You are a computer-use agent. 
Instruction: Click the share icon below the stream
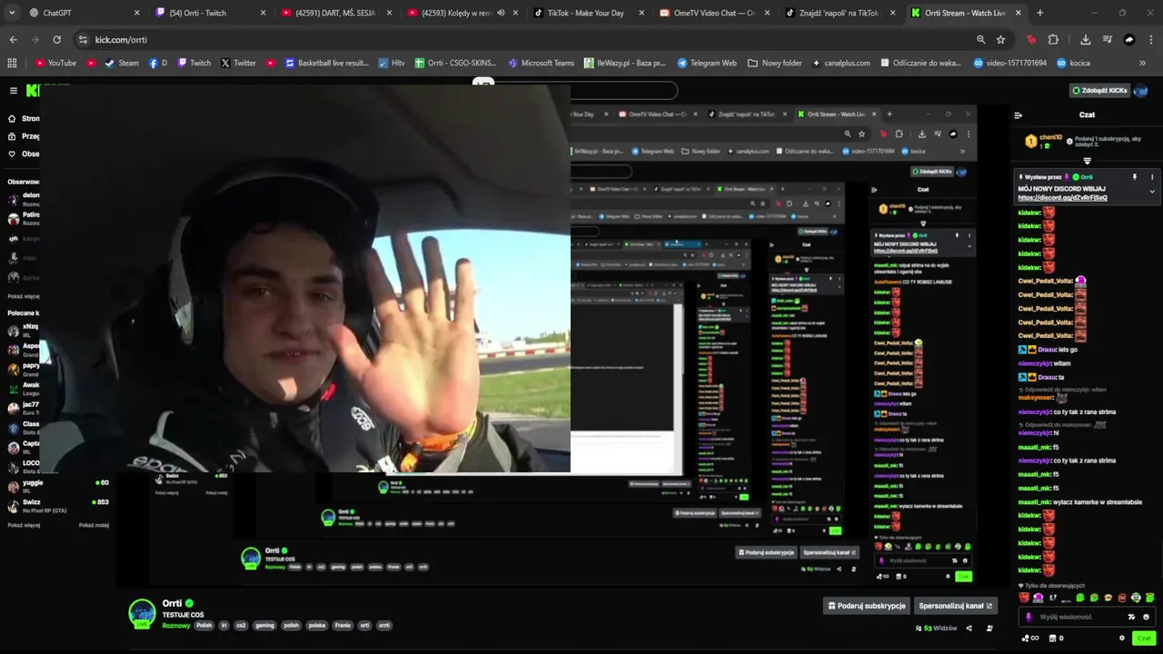click(x=969, y=629)
